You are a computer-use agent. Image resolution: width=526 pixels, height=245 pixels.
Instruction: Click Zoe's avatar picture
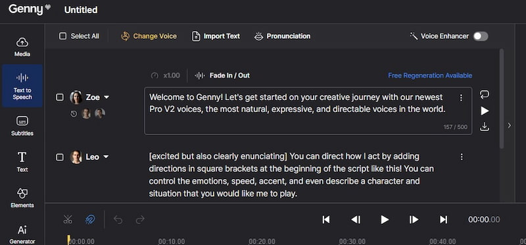76,97
